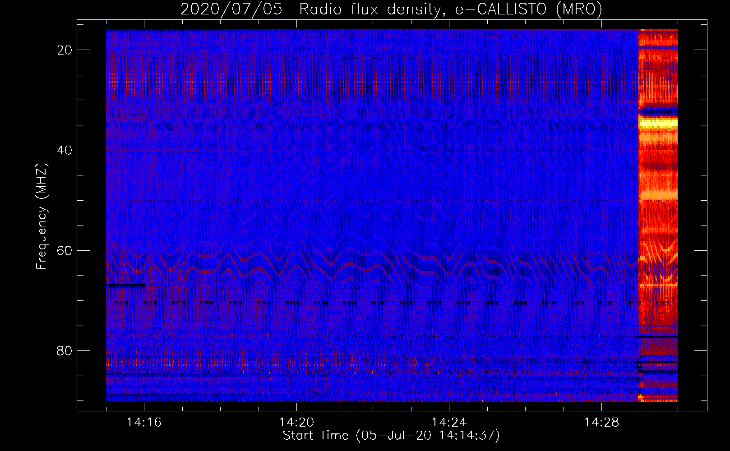The width and height of the screenshot is (730, 451).
Task: Click the bright yellow band in the red burst
Action: tap(658, 123)
